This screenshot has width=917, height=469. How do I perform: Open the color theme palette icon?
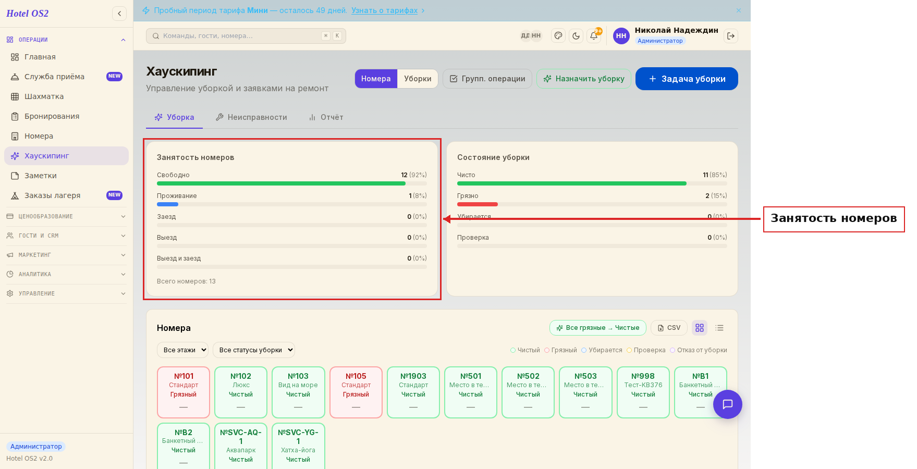click(558, 36)
